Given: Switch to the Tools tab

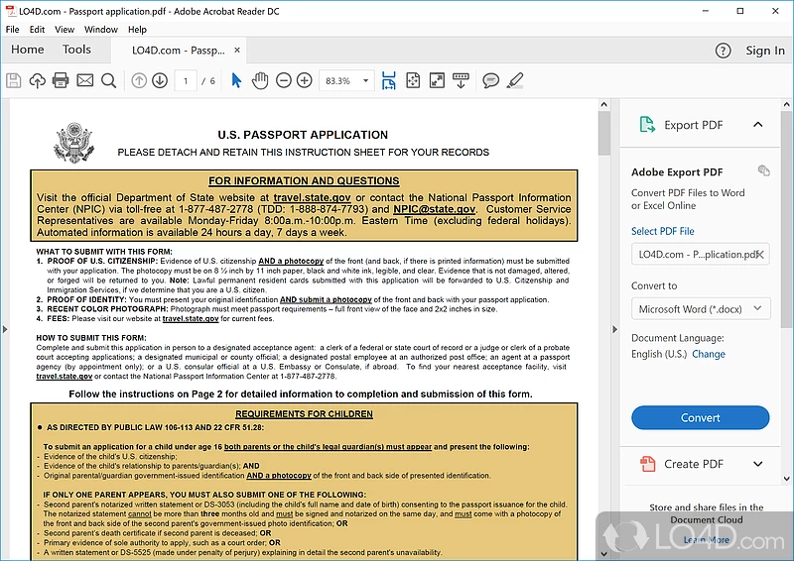Looking at the screenshot, I should click(x=76, y=50).
